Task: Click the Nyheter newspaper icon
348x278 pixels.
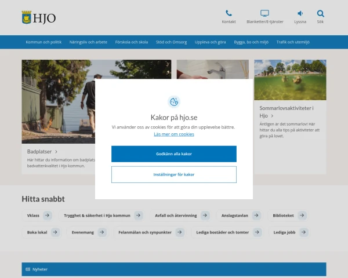Action: click(28, 269)
